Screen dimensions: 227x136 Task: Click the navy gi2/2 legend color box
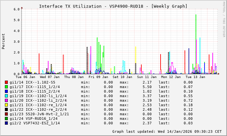[x=6, y=123]
